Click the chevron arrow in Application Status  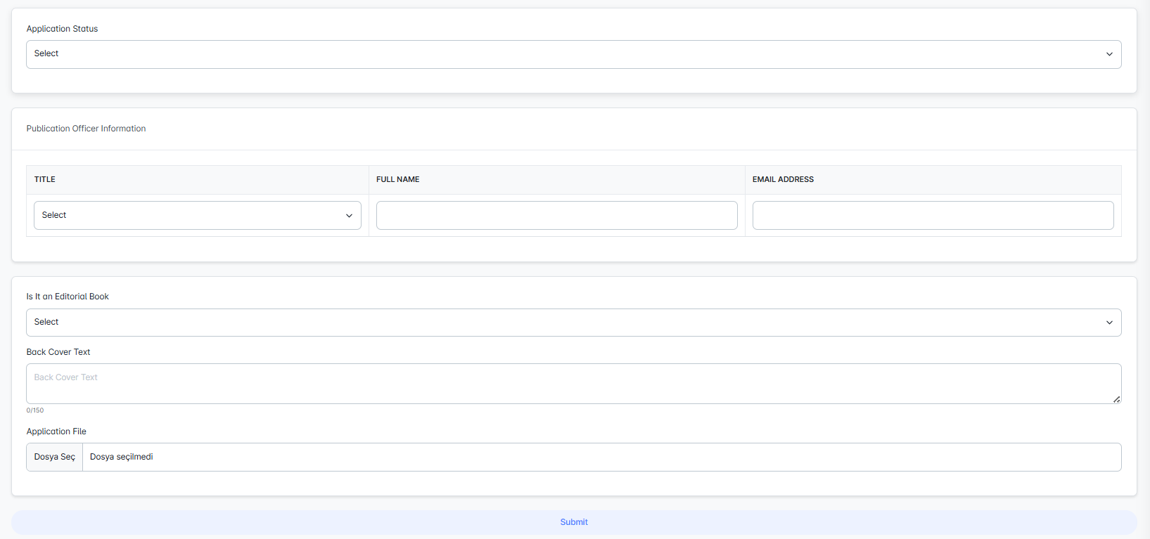click(x=1109, y=54)
